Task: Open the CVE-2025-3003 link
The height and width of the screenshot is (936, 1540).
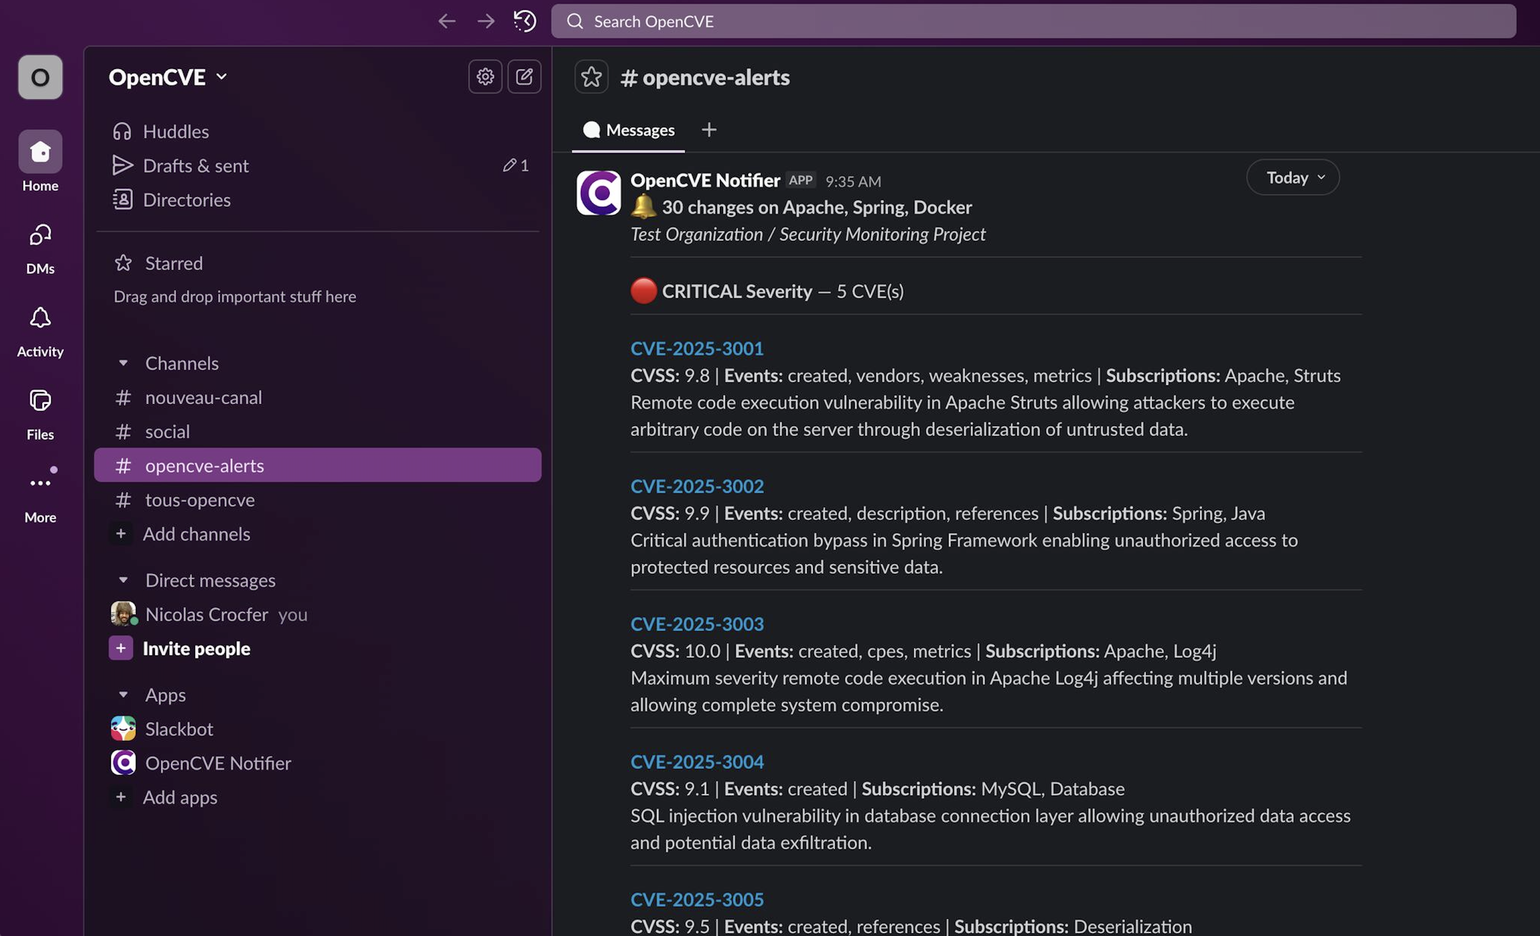Action: pyautogui.click(x=697, y=624)
